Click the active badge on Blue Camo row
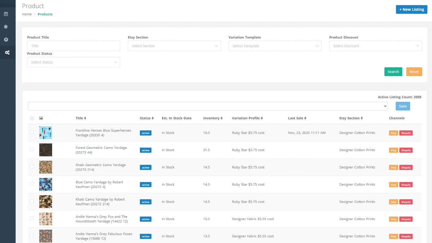The height and width of the screenshot is (243, 432). pyautogui.click(x=146, y=185)
